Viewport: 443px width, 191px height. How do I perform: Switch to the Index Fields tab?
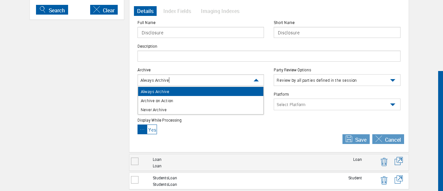tap(177, 11)
